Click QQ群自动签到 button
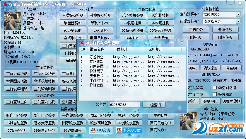Viewport: 246px width, 139px height. tap(17, 115)
